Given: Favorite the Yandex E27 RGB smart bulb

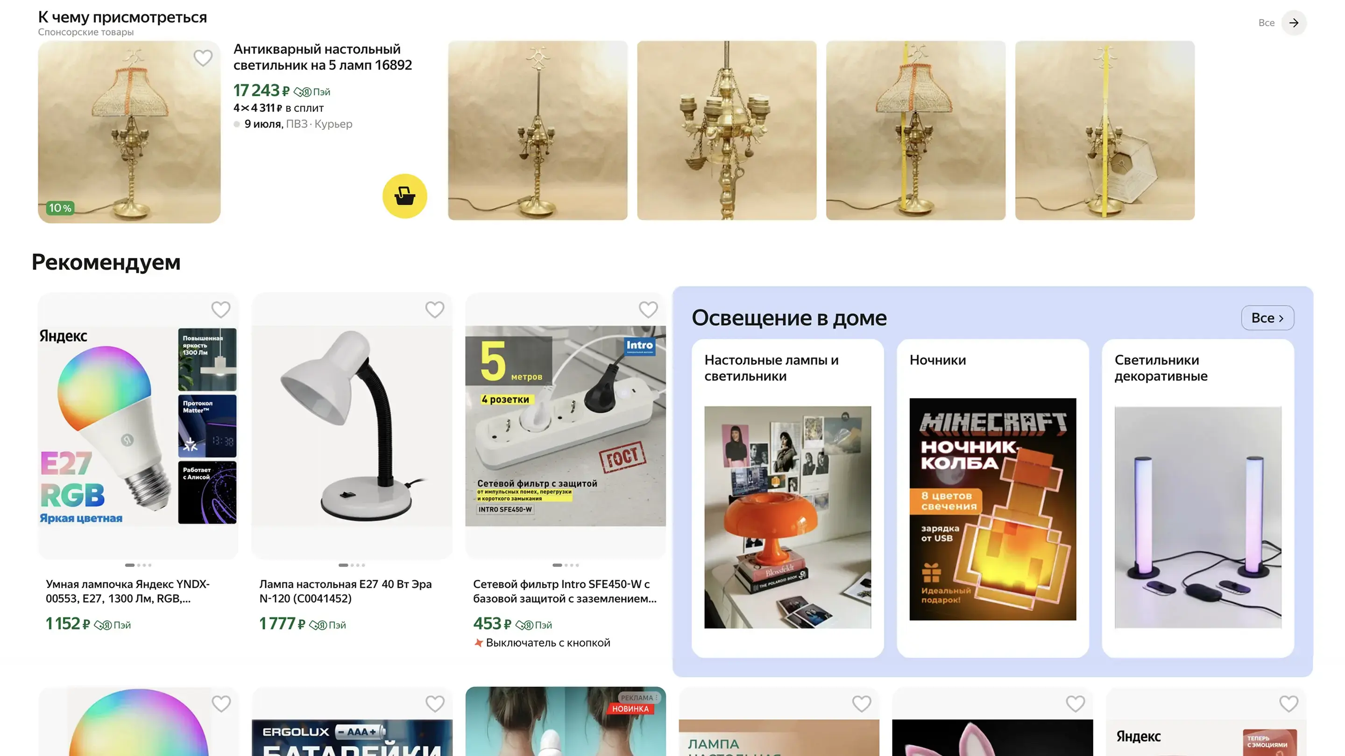Looking at the screenshot, I should coord(221,309).
